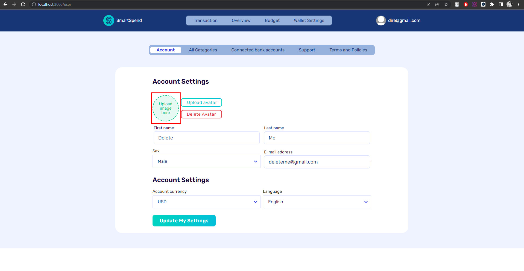Open the Budget navigation item
Viewport: 524px width, 271px height.
pos(272,20)
